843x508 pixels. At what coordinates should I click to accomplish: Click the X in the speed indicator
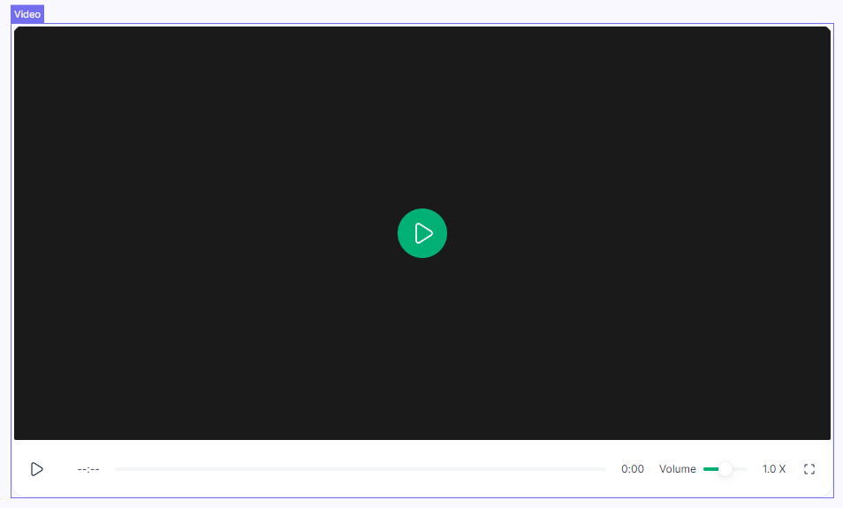781,469
